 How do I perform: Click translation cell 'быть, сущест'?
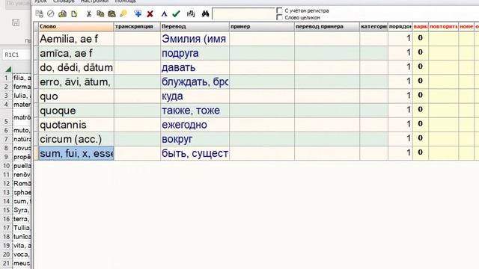195,153
